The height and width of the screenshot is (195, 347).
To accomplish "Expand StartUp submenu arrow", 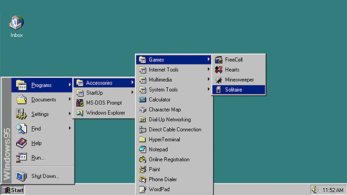I will pyautogui.click(x=132, y=93).
